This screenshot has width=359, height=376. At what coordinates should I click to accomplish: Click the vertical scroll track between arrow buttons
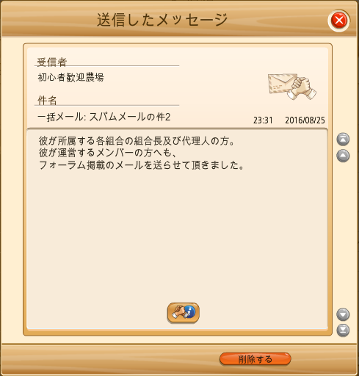343,235
